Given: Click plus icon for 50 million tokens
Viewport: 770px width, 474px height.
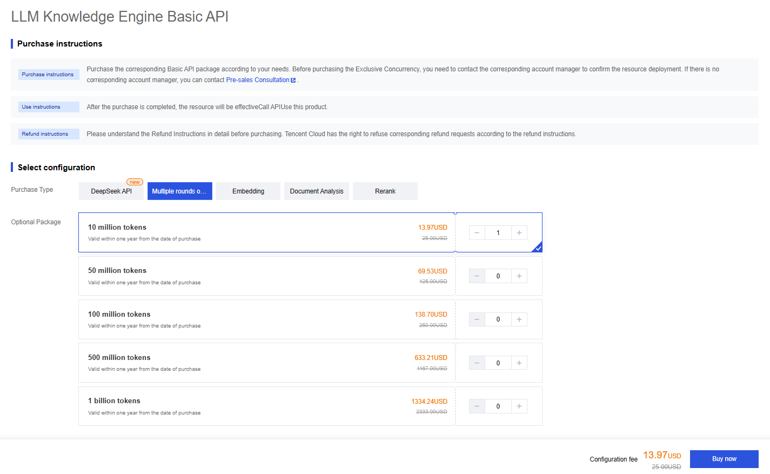Looking at the screenshot, I should (x=519, y=276).
